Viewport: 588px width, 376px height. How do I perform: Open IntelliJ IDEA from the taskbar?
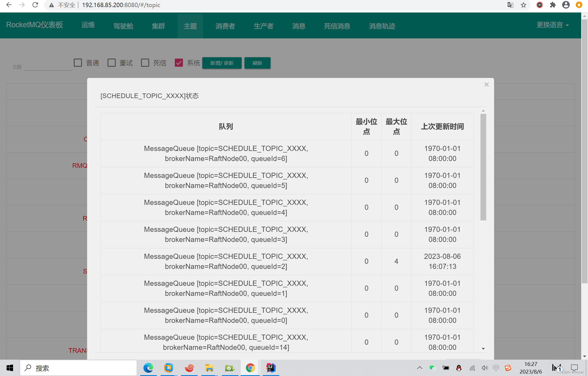tap(271, 368)
